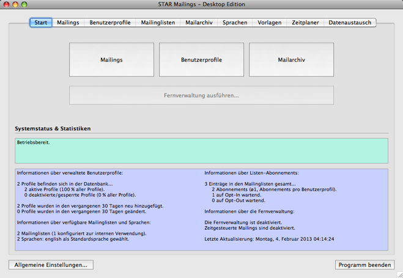Click the large Mailarchiv button
The width and height of the screenshot is (403, 278).
[x=292, y=60]
